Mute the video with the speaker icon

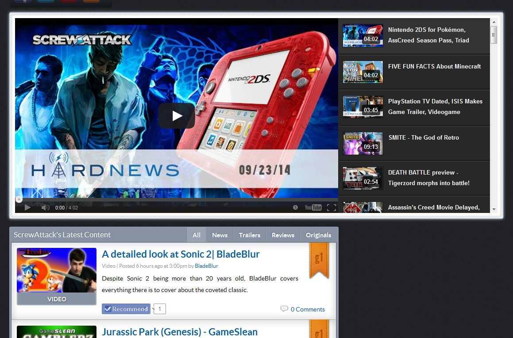pos(45,207)
